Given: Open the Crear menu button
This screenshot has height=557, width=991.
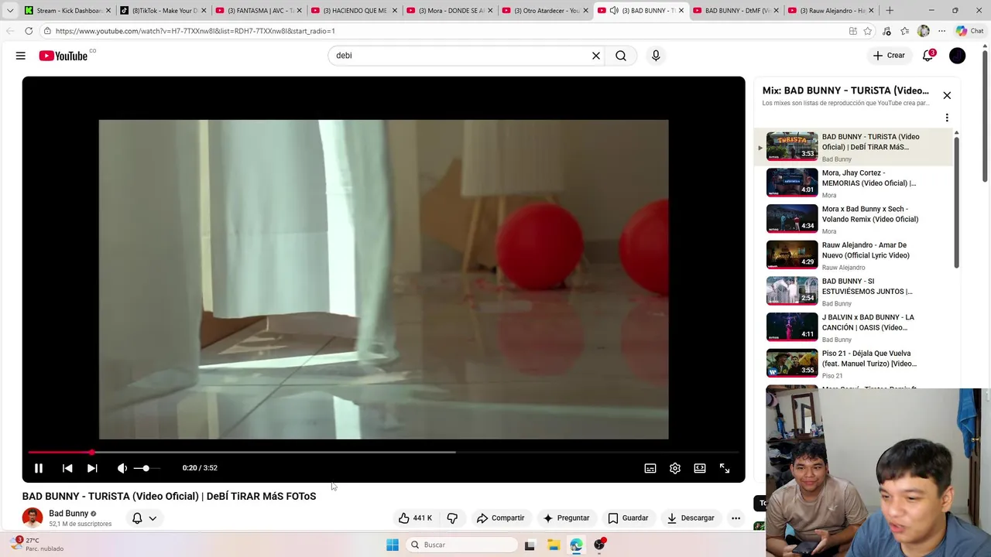Looking at the screenshot, I should click(889, 56).
